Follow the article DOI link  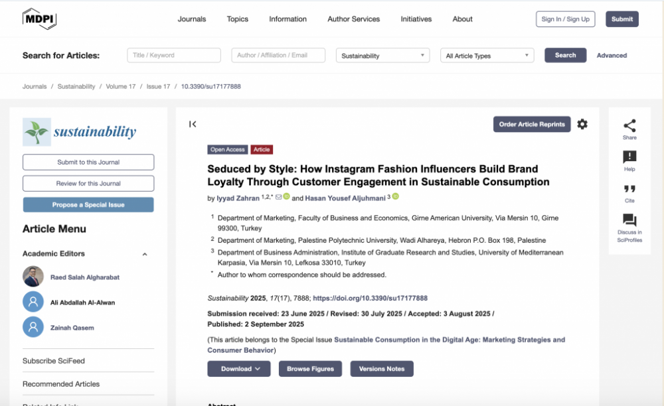coord(370,299)
